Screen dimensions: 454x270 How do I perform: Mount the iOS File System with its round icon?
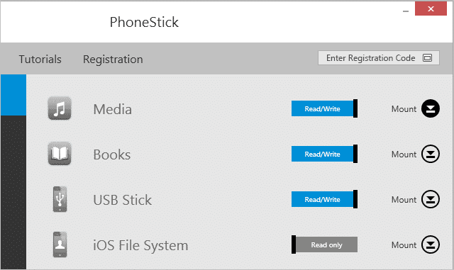click(431, 244)
